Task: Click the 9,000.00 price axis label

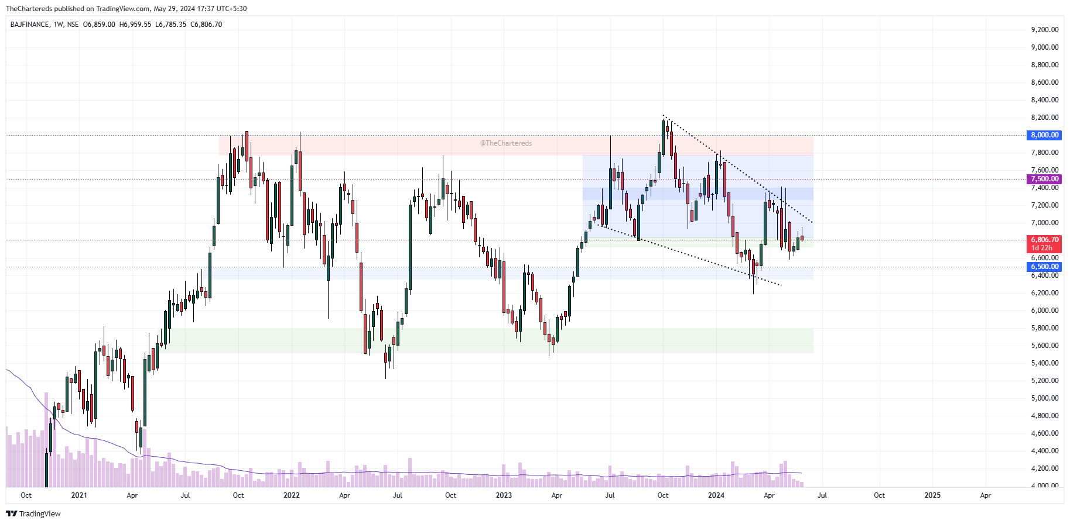Action: click(x=1045, y=47)
